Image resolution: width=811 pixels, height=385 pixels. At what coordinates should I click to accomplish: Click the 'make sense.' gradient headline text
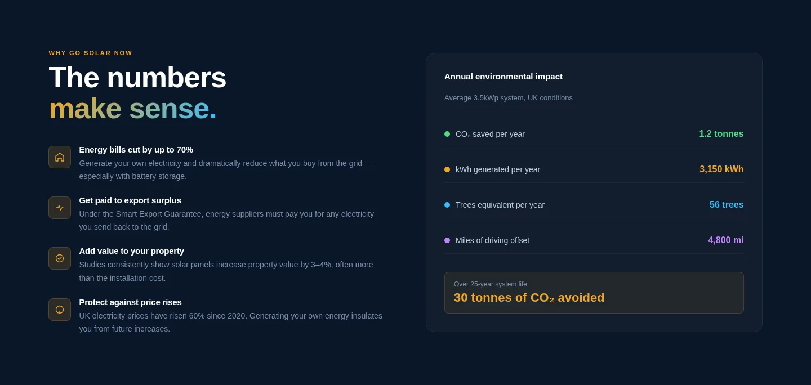click(133, 108)
